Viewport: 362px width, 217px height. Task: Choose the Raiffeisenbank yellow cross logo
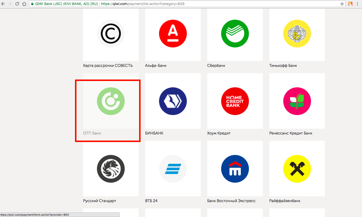(297, 169)
